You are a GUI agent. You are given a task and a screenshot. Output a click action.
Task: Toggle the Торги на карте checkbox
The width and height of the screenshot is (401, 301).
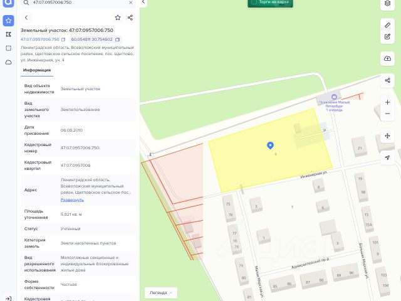[254, 2]
